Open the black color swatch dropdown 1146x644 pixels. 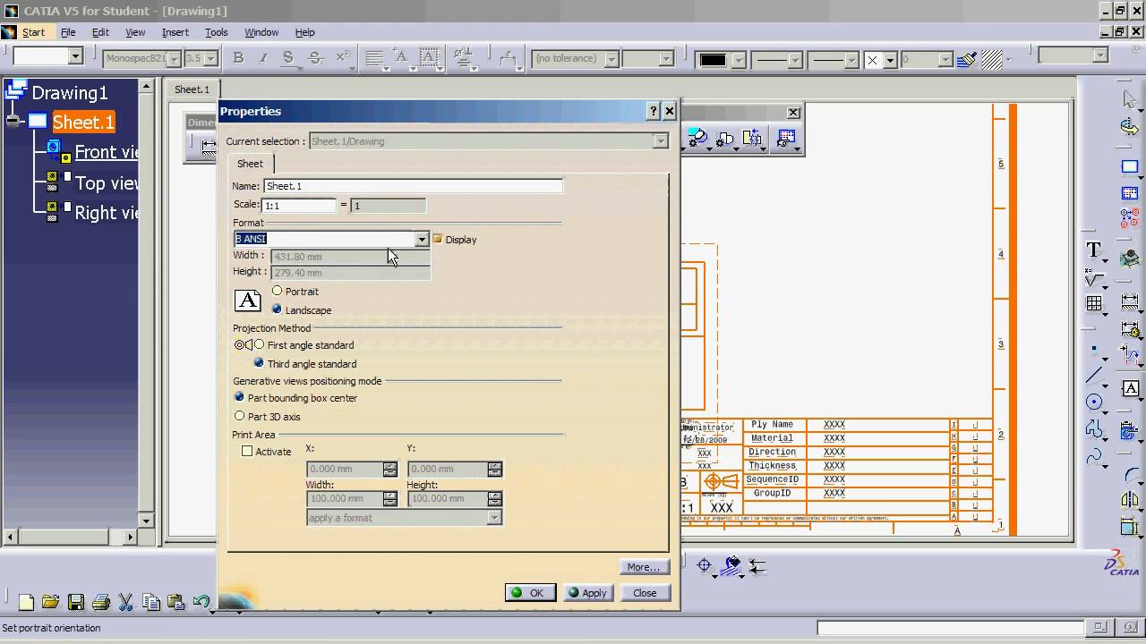(739, 60)
